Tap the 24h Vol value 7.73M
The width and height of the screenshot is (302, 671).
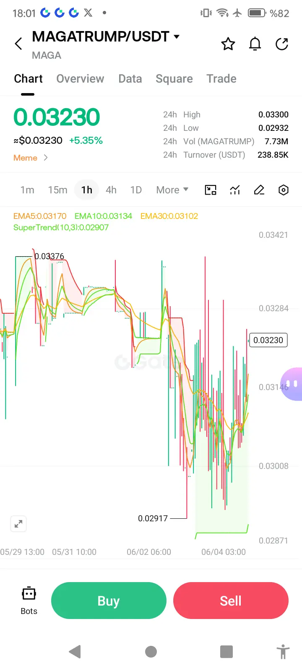[x=276, y=141]
